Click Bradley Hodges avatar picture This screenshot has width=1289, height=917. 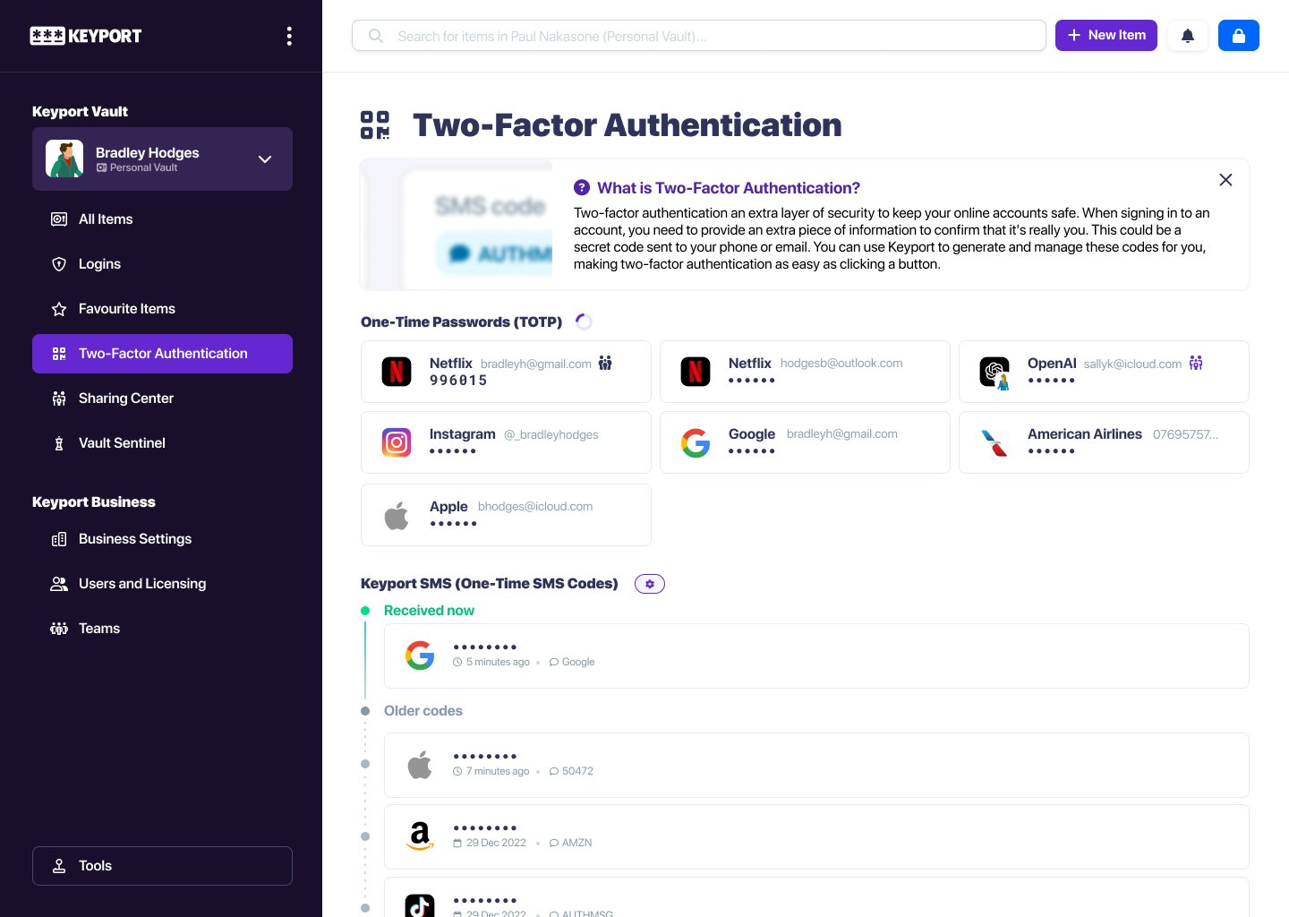[64, 159]
